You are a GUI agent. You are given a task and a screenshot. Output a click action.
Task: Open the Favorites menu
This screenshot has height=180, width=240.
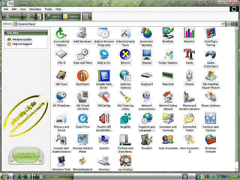[x=35, y=9]
